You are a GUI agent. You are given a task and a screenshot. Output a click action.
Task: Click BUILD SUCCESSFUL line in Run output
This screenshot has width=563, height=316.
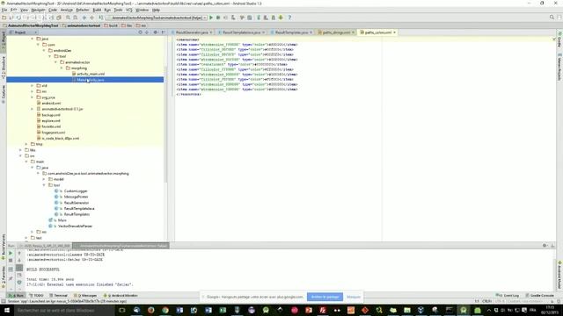[x=43, y=269]
